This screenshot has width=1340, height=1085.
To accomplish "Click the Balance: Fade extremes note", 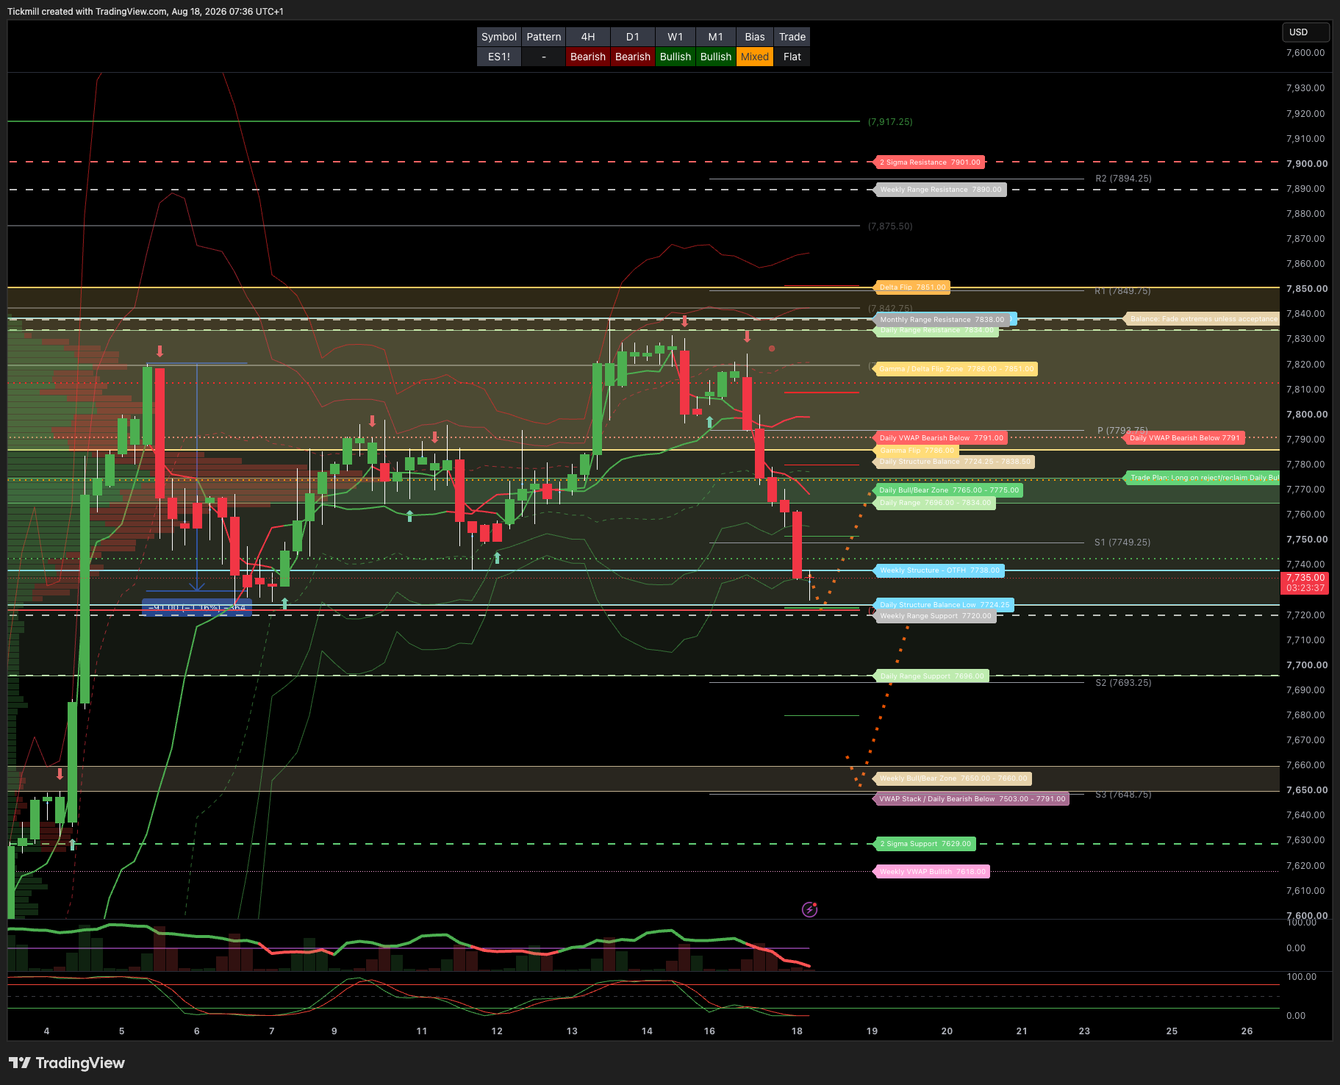I will (x=1203, y=319).
